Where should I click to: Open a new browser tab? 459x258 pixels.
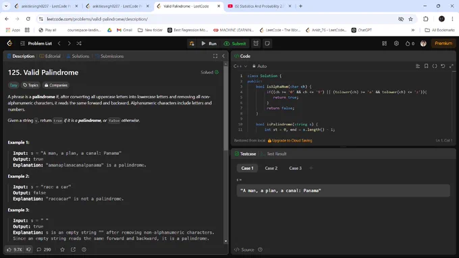tap(300, 6)
